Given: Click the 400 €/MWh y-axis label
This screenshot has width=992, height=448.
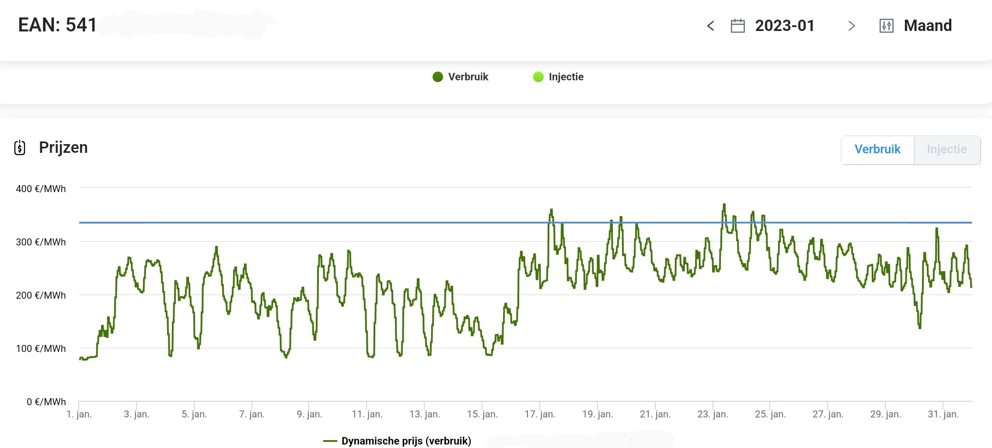Looking at the screenshot, I should [x=41, y=189].
